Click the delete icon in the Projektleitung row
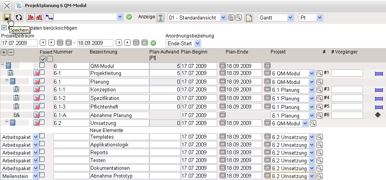Screen dimensions: 386x180 click(36, 73)
